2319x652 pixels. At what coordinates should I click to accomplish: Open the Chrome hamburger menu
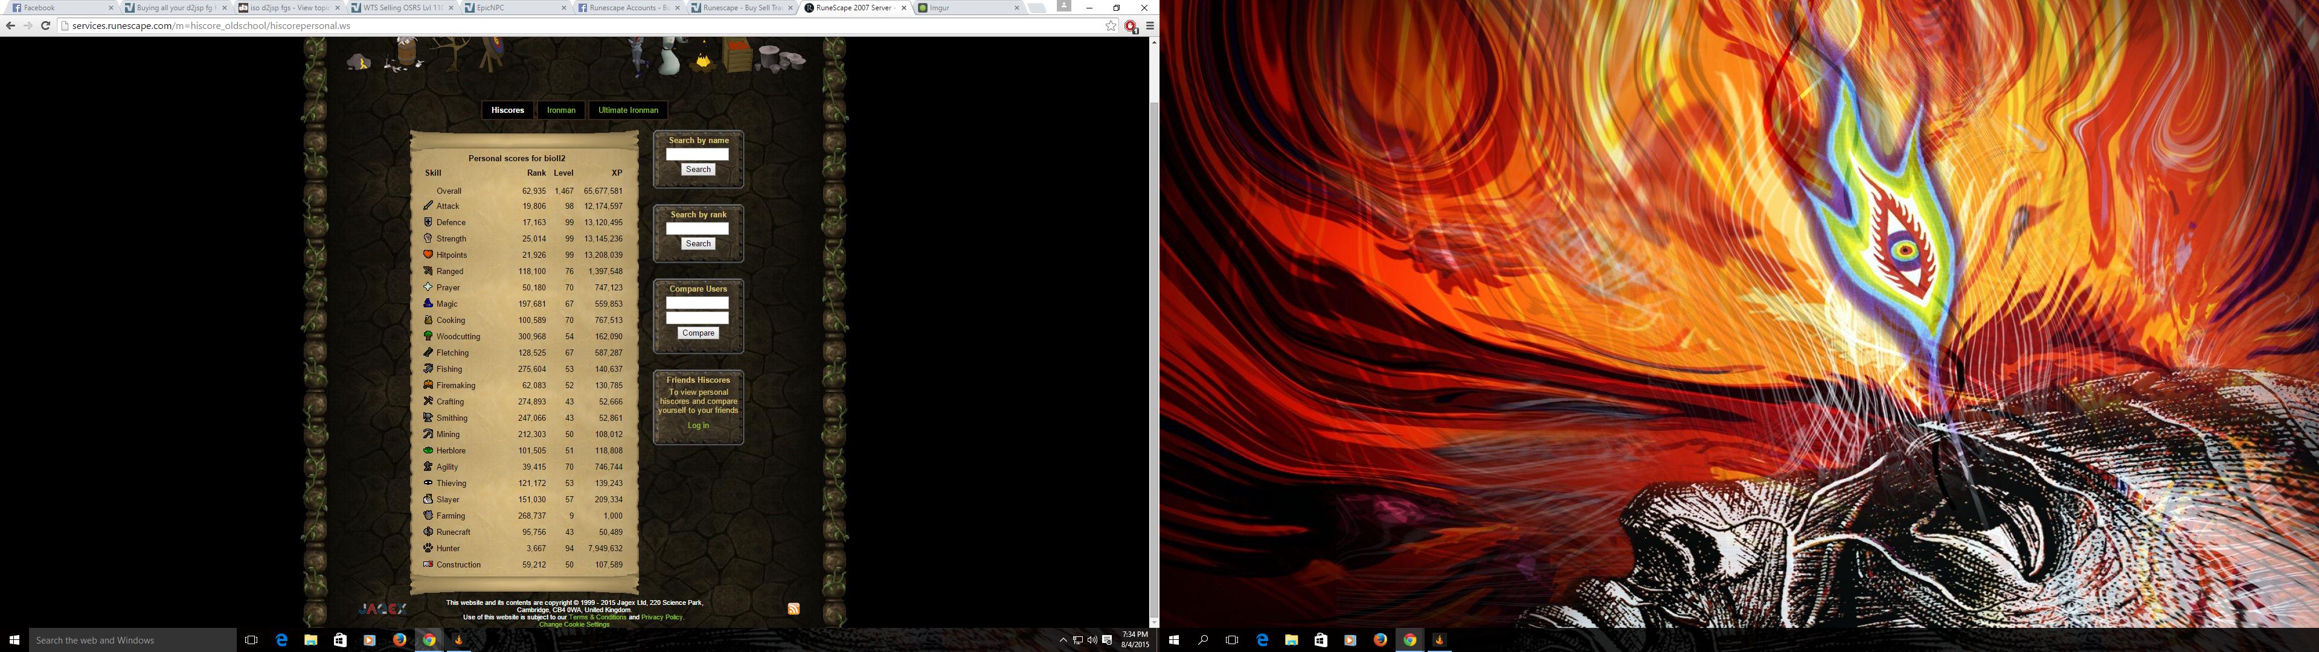click(x=1150, y=26)
